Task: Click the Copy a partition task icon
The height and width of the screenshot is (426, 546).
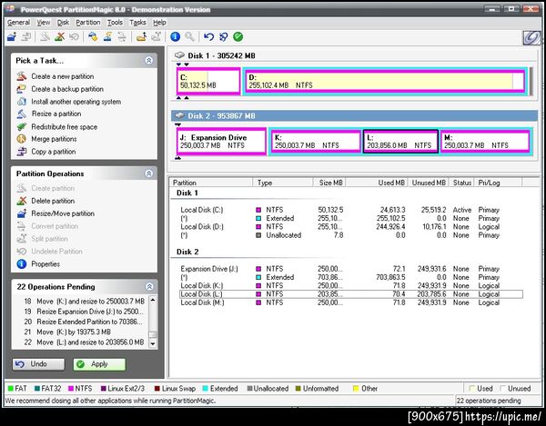Action: [22, 152]
